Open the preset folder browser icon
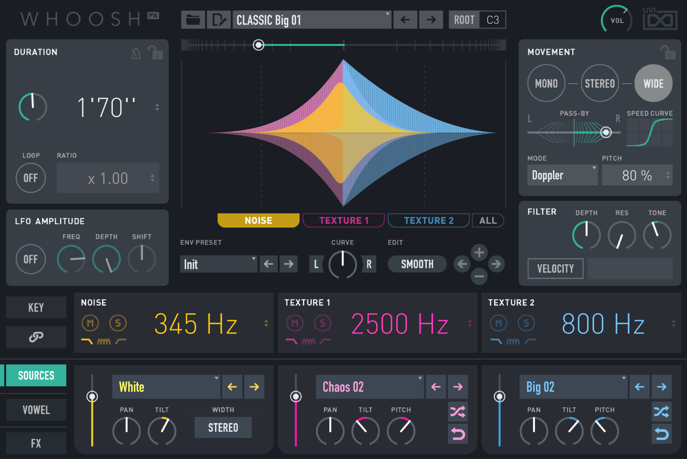 click(x=193, y=20)
